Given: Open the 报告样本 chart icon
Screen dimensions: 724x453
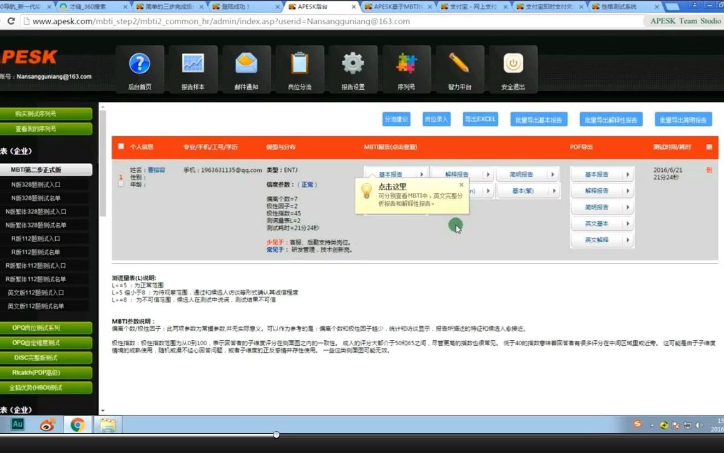Looking at the screenshot, I should [193, 64].
